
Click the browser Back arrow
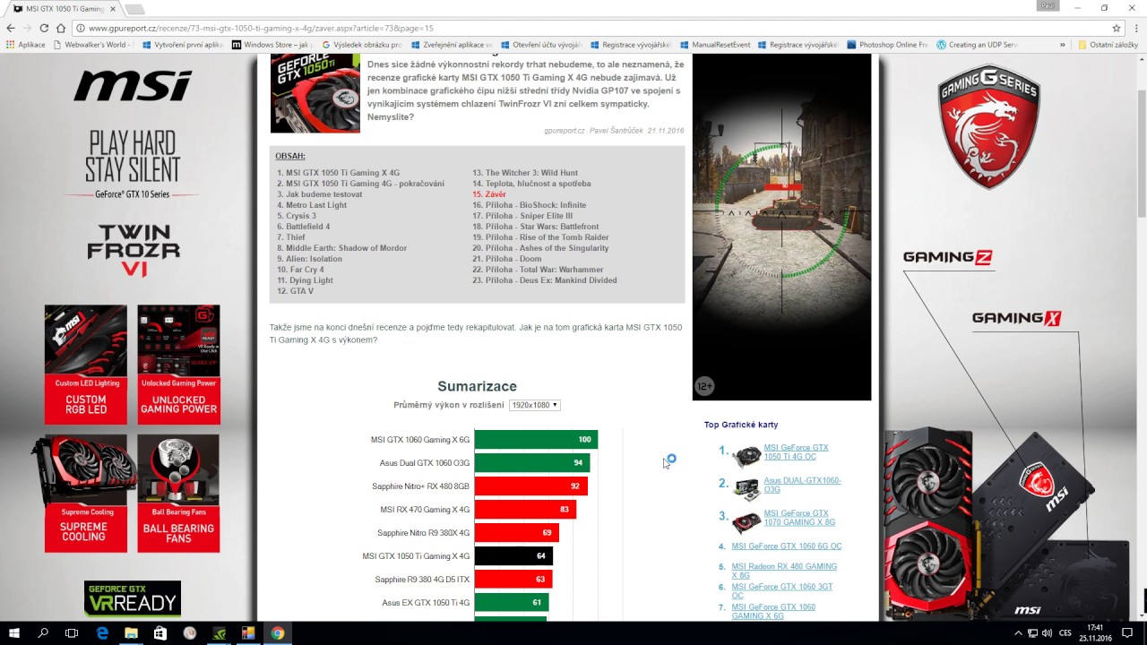click(11, 29)
